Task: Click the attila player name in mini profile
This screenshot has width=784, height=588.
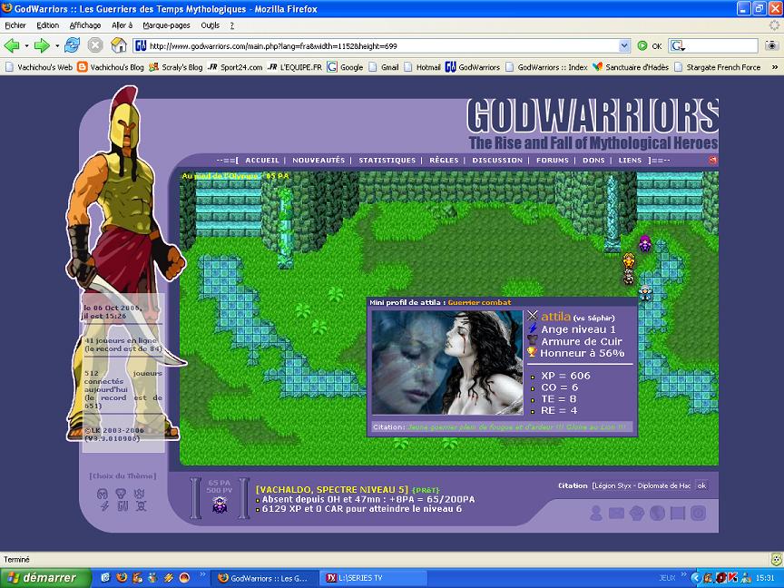Action: tap(555, 317)
